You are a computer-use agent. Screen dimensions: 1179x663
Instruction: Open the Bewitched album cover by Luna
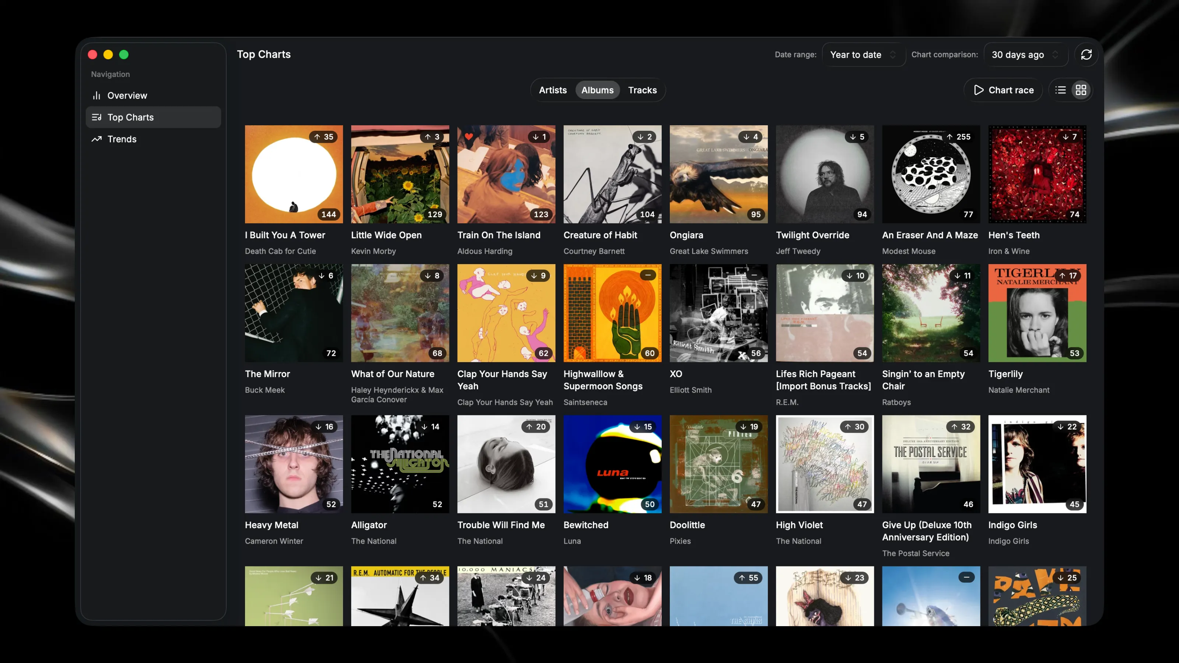pyautogui.click(x=612, y=464)
